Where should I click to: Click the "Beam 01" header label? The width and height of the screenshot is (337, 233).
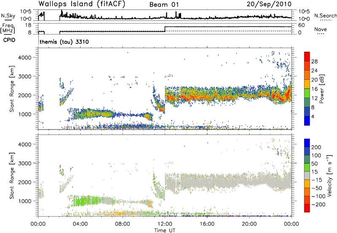[164, 5]
